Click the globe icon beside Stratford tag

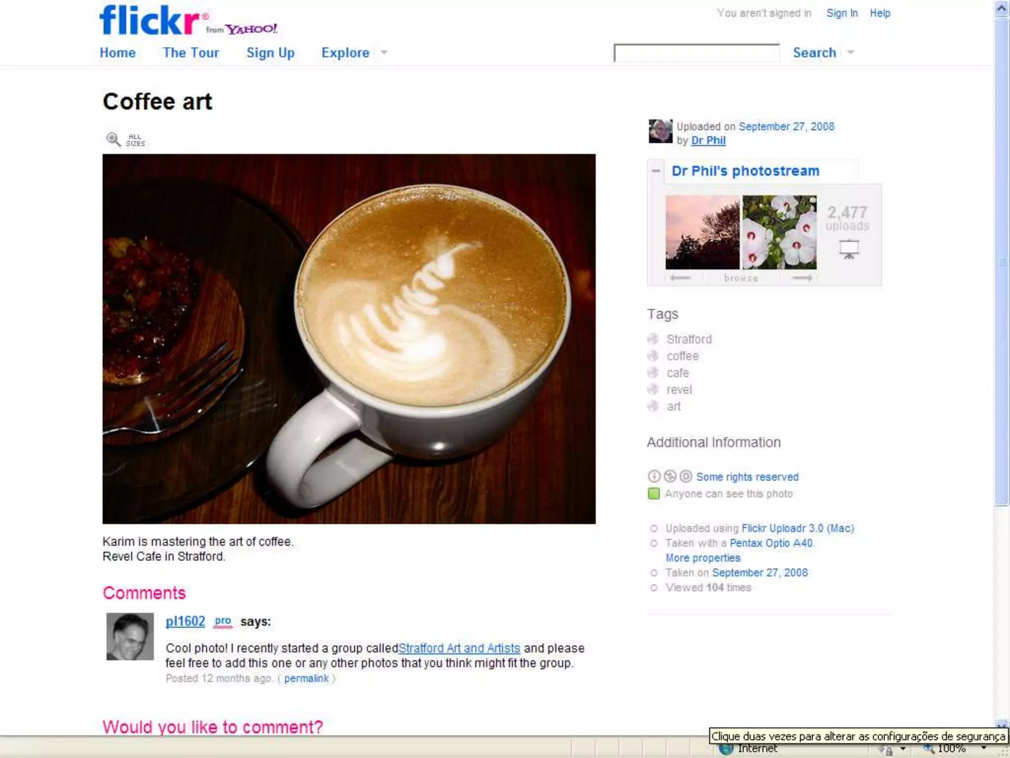[653, 339]
